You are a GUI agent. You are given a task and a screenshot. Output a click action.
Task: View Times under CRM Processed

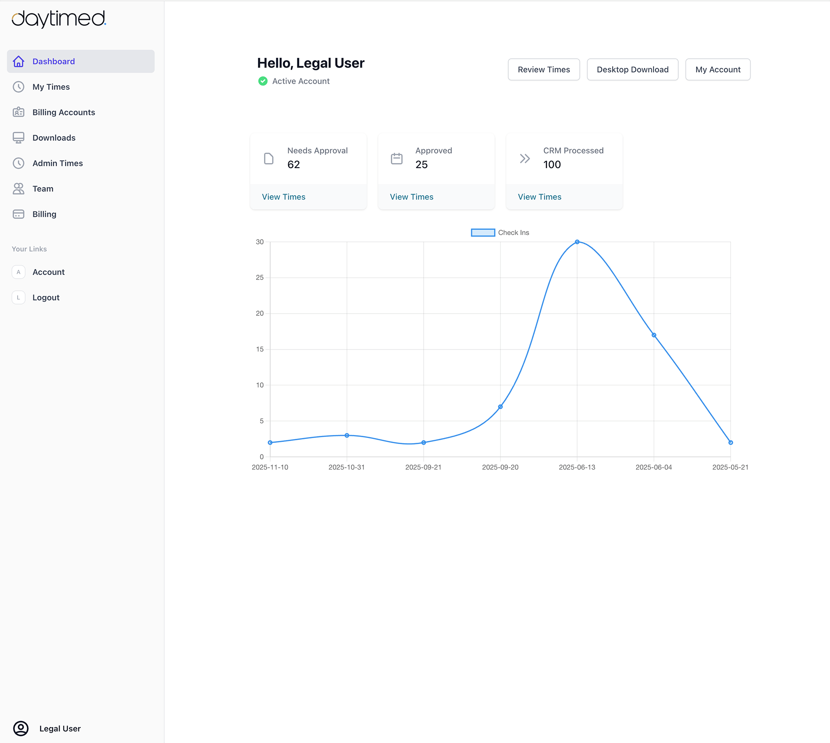(x=539, y=197)
